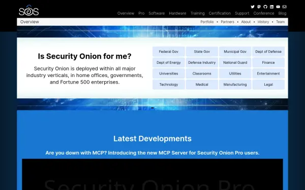Select the Entertainment tile
The image size is (305, 190).
pos(268,73)
